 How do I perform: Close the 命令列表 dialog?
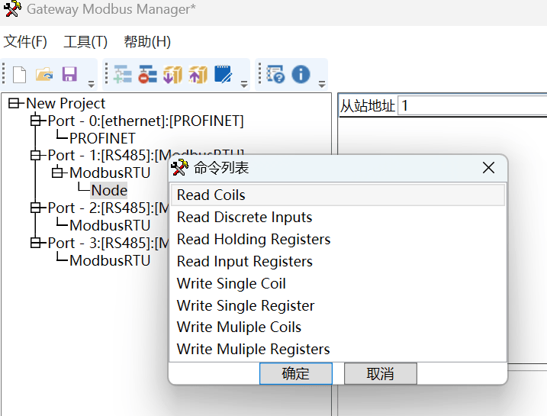[488, 168]
